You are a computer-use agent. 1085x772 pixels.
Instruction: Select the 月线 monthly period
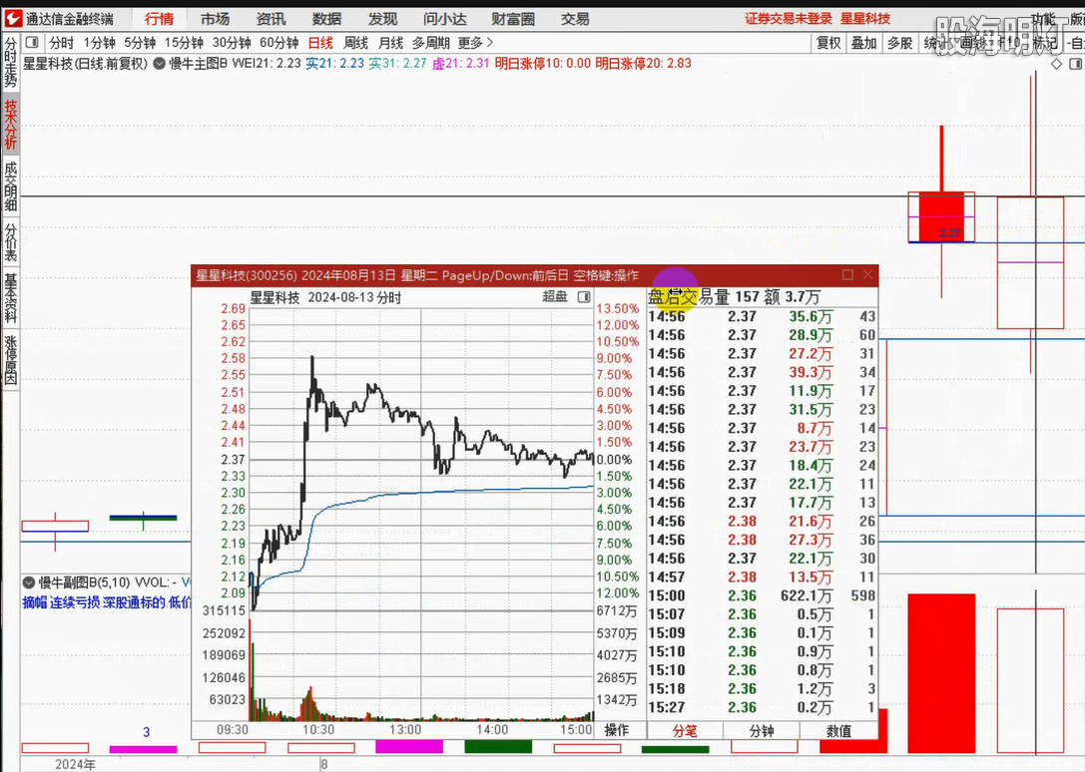pos(391,43)
